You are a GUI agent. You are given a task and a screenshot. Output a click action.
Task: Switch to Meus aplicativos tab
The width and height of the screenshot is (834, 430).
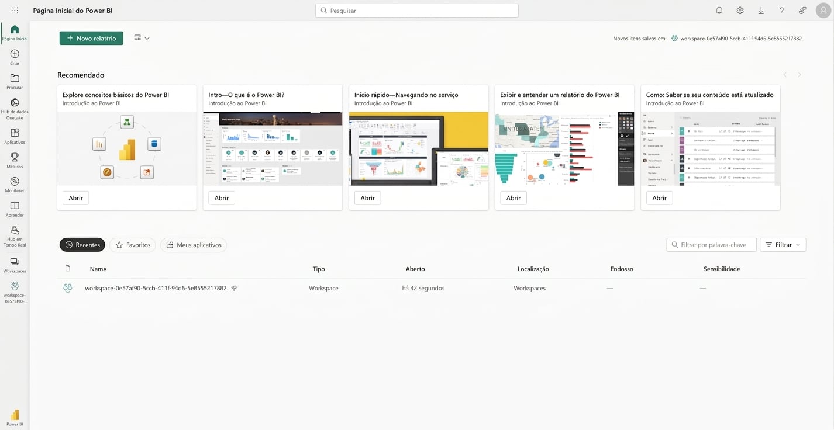(x=194, y=245)
